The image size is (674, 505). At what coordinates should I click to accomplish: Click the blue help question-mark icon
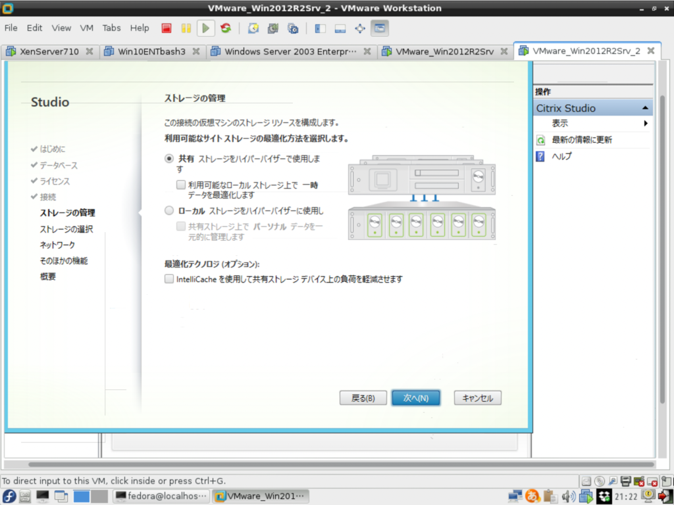(540, 156)
